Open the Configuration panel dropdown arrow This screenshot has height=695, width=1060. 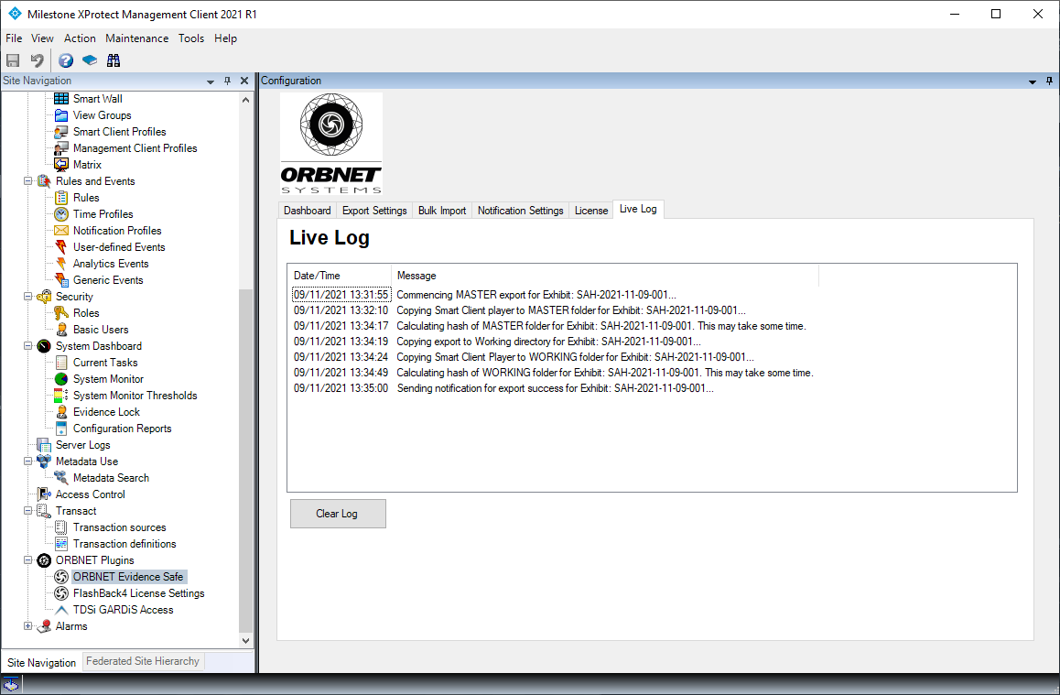pyautogui.click(x=1033, y=81)
